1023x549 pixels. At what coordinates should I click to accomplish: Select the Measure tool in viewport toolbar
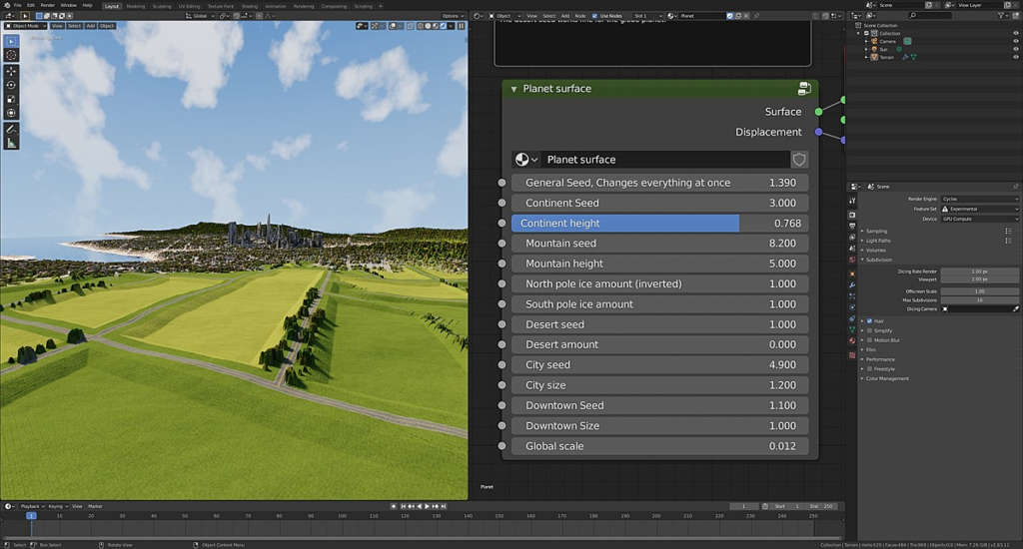(11, 143)
